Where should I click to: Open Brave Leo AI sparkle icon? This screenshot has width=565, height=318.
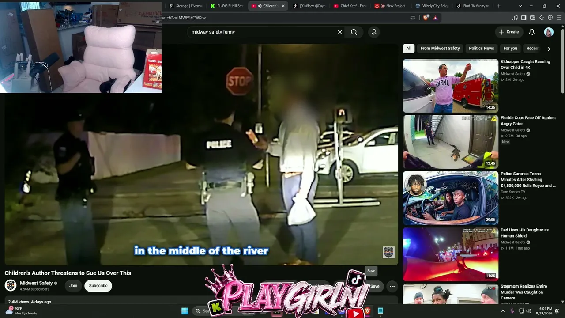[541, 18]
